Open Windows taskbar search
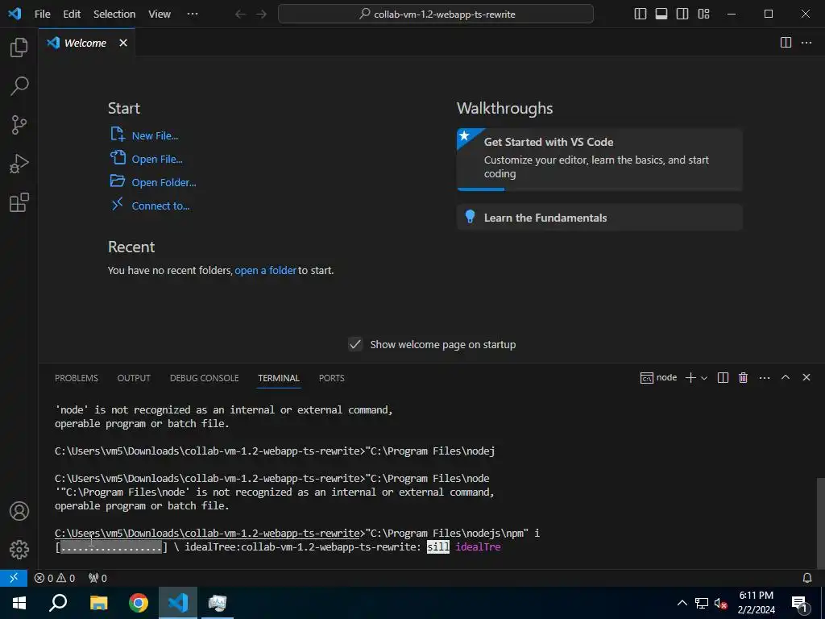The height and width of the screenshot is (619, 825). pos(58,603)
